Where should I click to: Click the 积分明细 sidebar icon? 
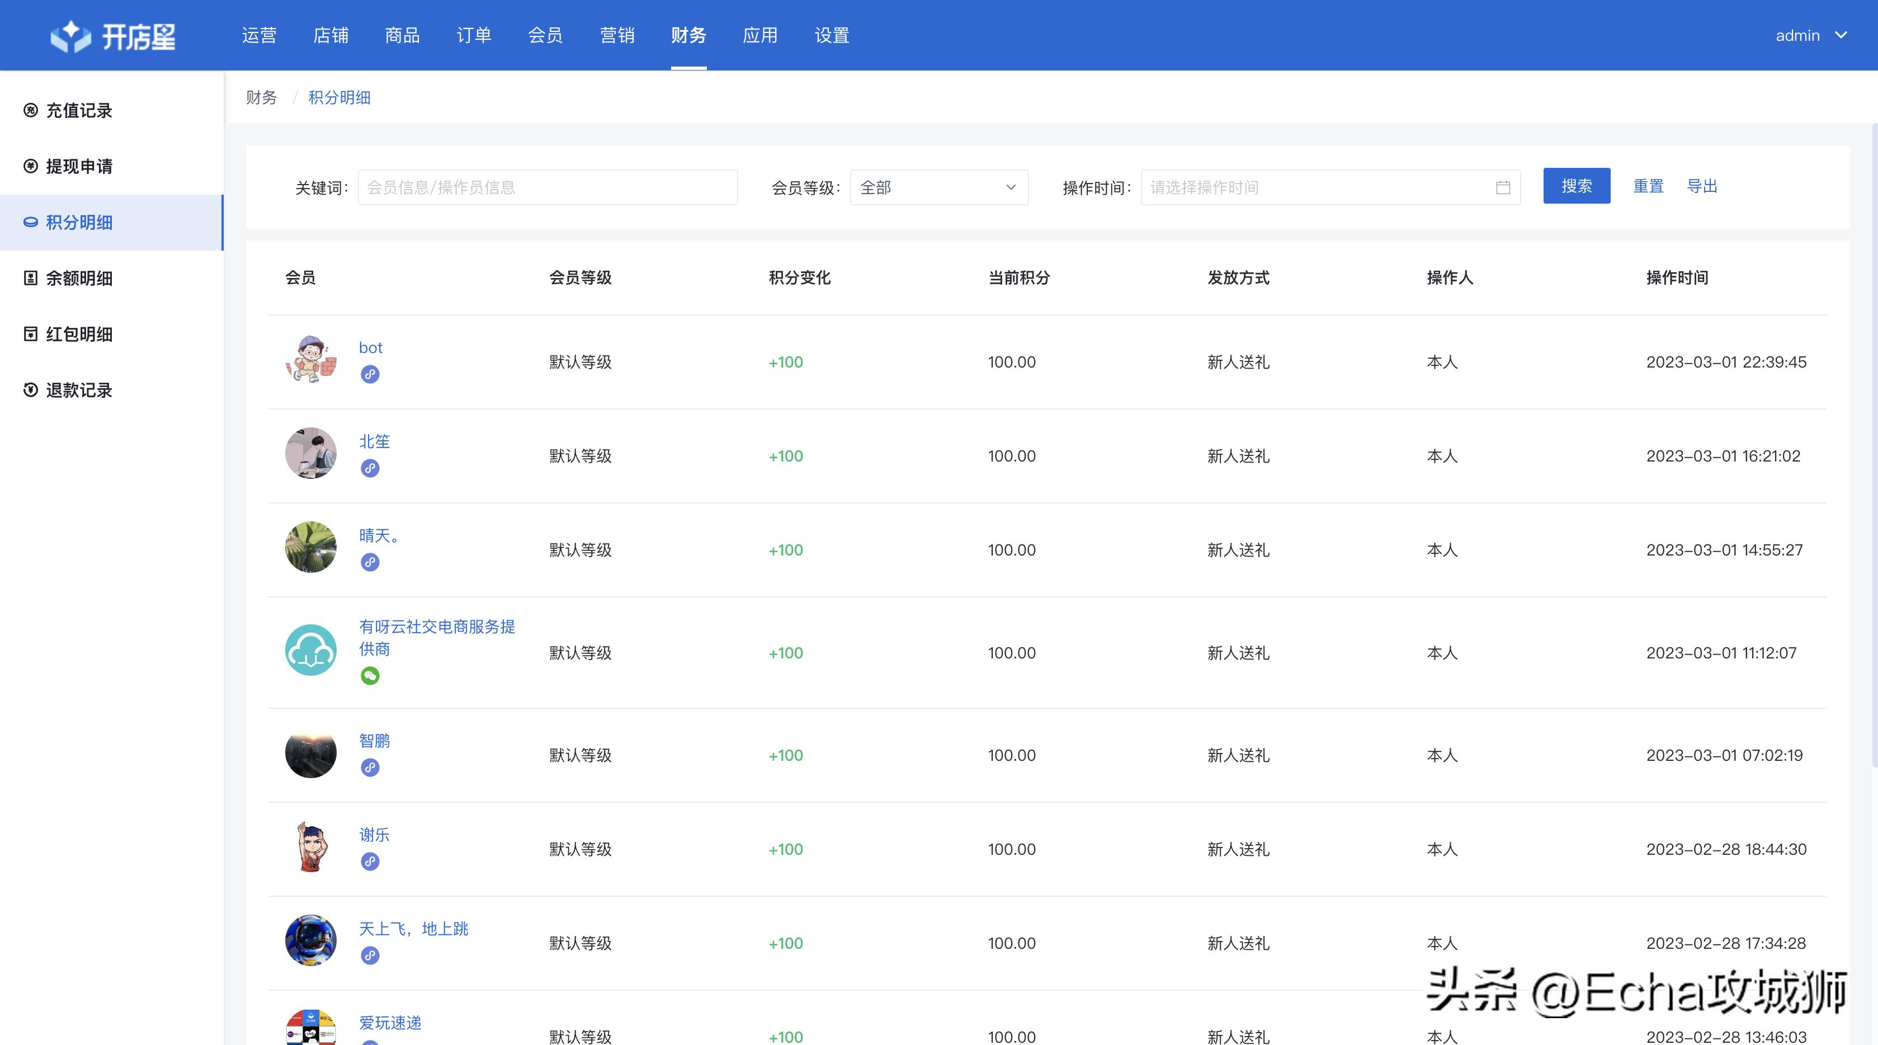pos(30,223)
